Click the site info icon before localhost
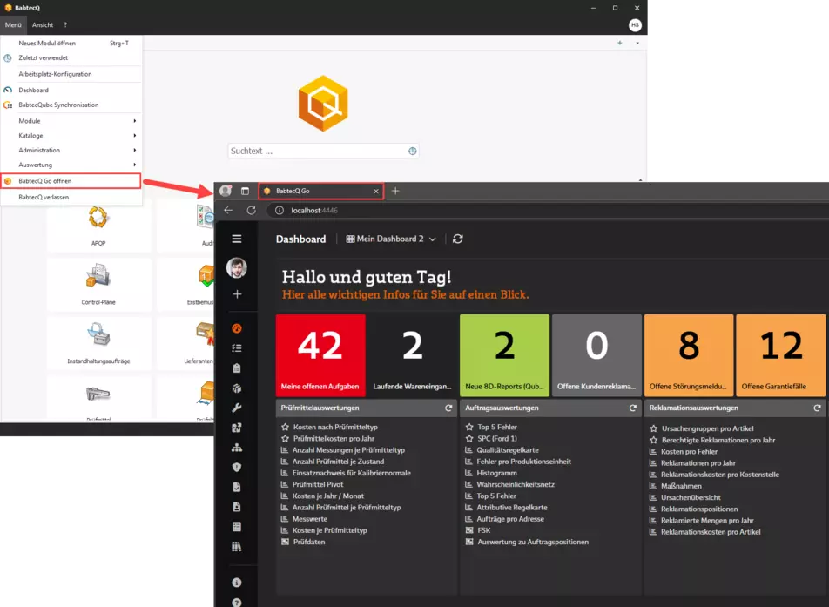 [x=280, y=211]
